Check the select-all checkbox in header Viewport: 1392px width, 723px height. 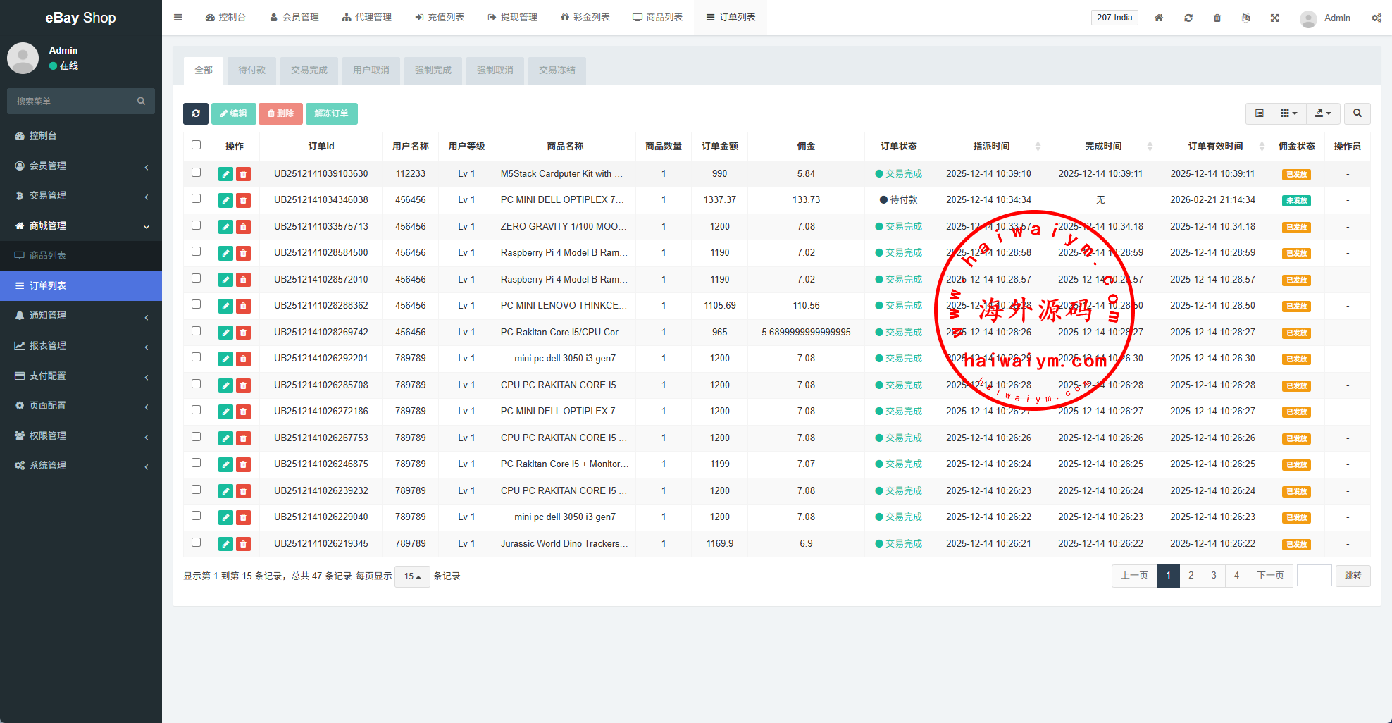197,145
